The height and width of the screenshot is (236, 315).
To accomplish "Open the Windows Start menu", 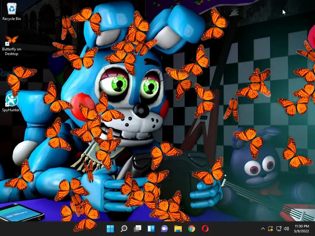I will [x=110, y=229].
